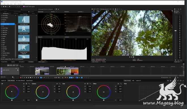Click the Open project toolbar icon
The height and width of the screenshot is (109, 187).
4,7
